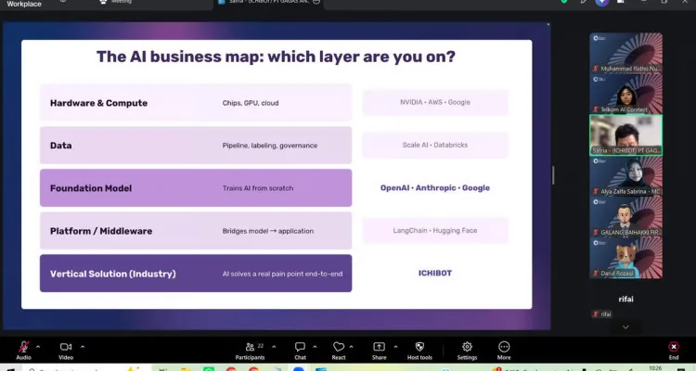Open the Chat bubble icon
The height and width of the screenshot is (371, 696).
click(x=300, y=347)
